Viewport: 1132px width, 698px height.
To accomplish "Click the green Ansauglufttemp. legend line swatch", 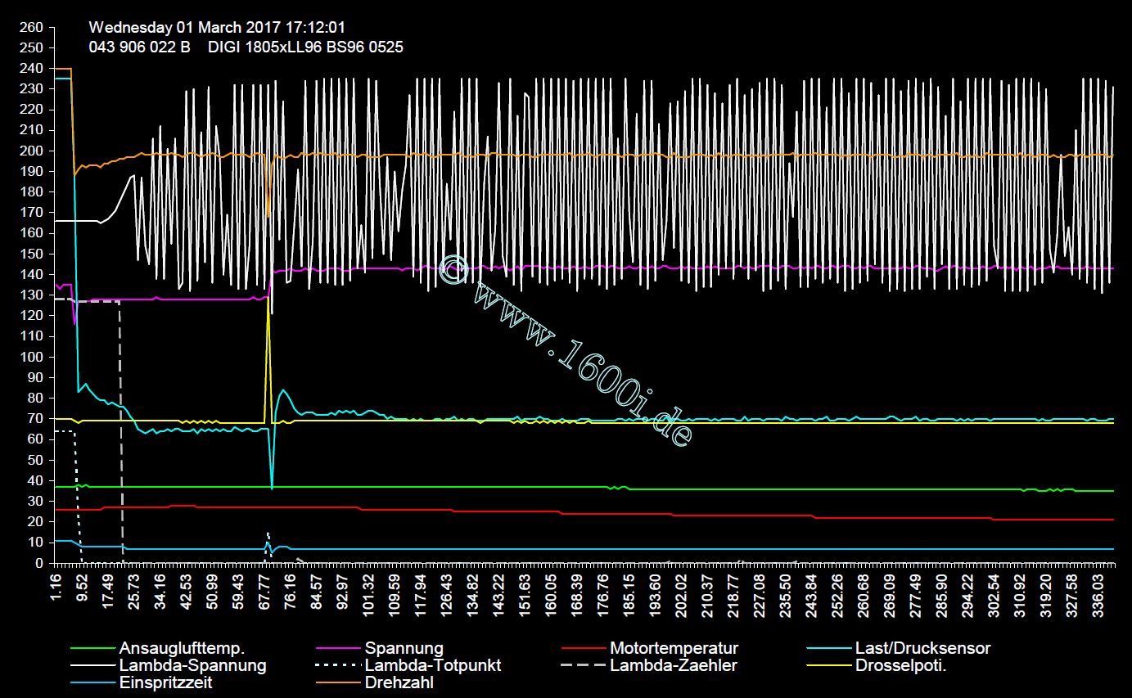I will pyautogui.click(x=92, y=648).
